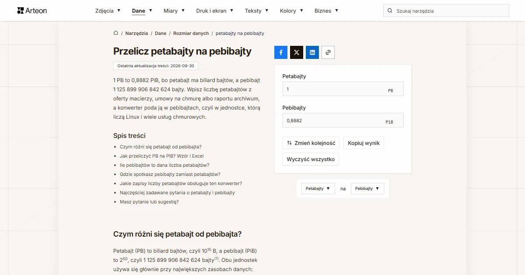This screenshot has height=275, width=525.
Task: Jump to Masz pytanie lub sugestię section
Action: point(149,202)
